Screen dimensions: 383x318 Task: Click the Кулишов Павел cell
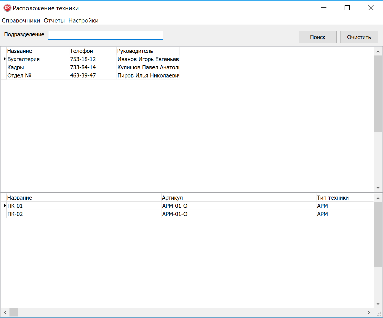[148, 67]
